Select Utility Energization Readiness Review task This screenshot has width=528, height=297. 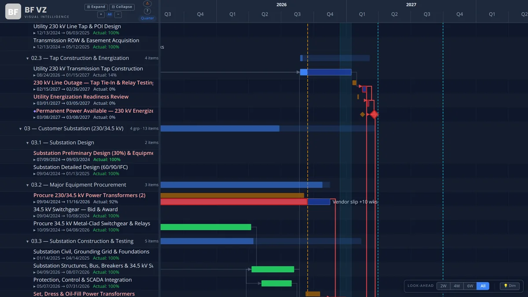[81, 97]
